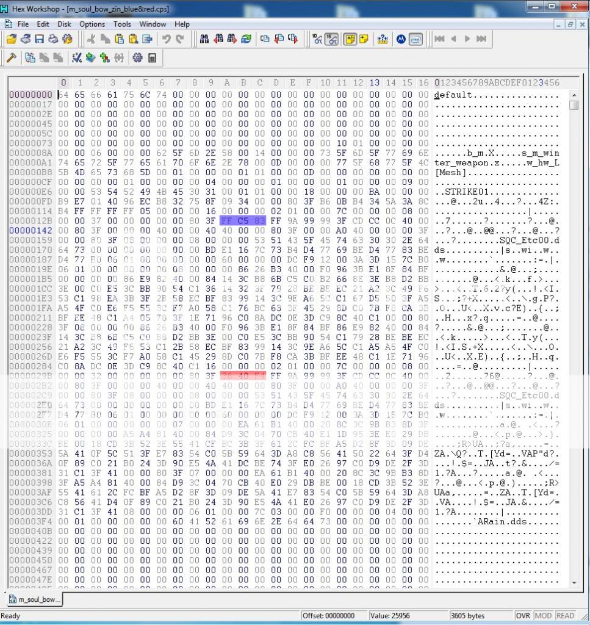Select the m_soul_bow document tab
The width and height of the screenshot is (590, 625).
[x=35, y=599]
